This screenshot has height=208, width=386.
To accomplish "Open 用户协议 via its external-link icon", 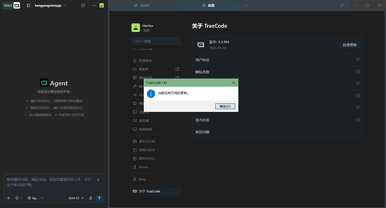I will (x=358, y=60).
